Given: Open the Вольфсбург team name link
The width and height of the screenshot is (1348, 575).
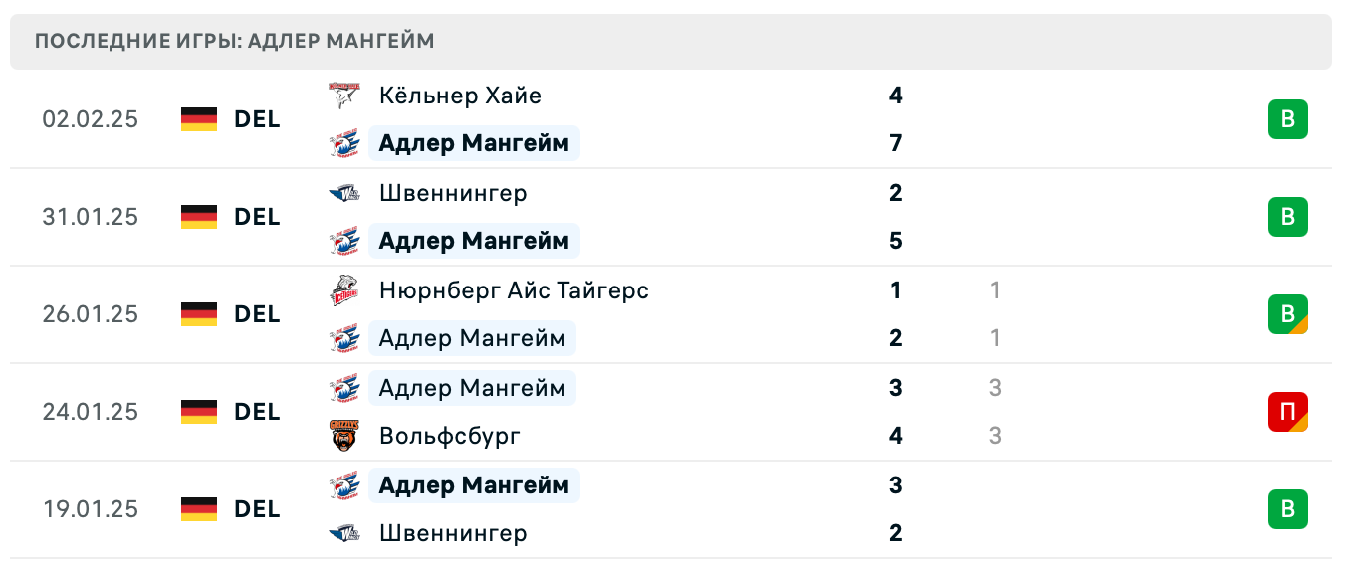Looking at the screenshot, I should click(450, 436).
